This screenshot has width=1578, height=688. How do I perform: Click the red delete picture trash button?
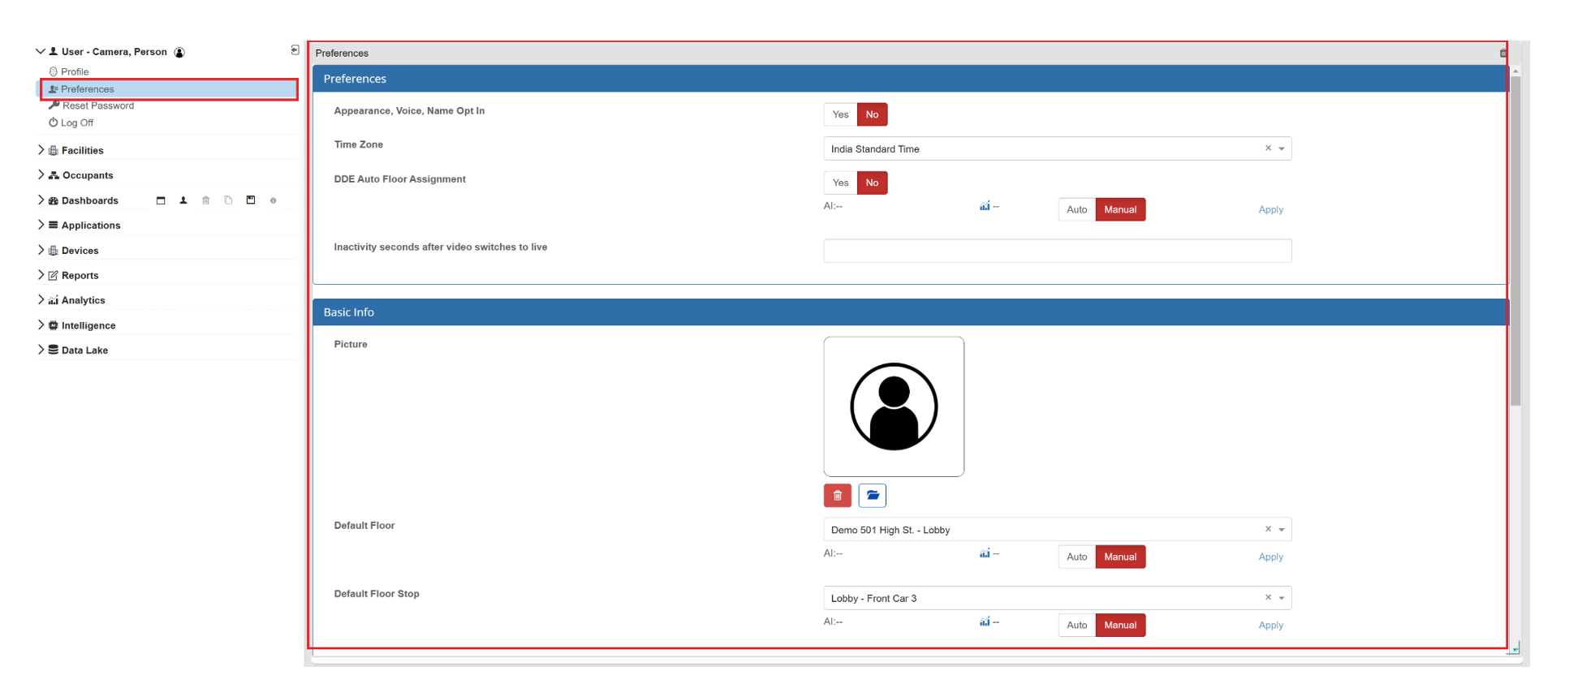pyautogui.click(x=837, y=495)
